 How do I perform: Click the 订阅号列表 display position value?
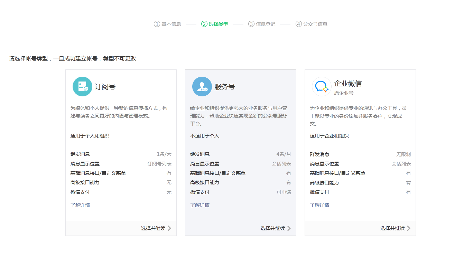[x=159, y=164]
